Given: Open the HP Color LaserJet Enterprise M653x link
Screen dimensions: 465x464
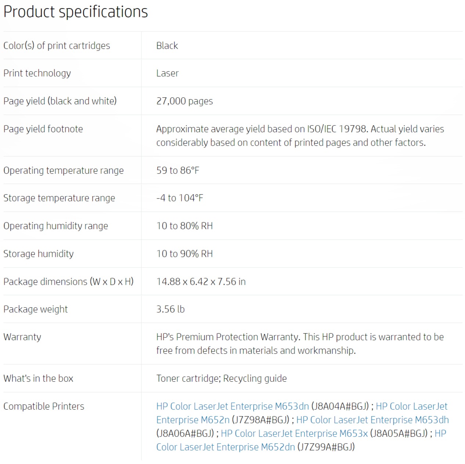Looking at the screenshot, I should coord(294,434).
